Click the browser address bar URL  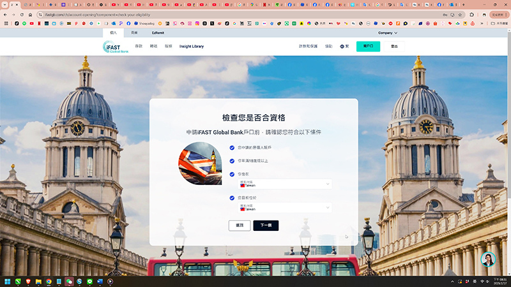(x=98, y=15)
